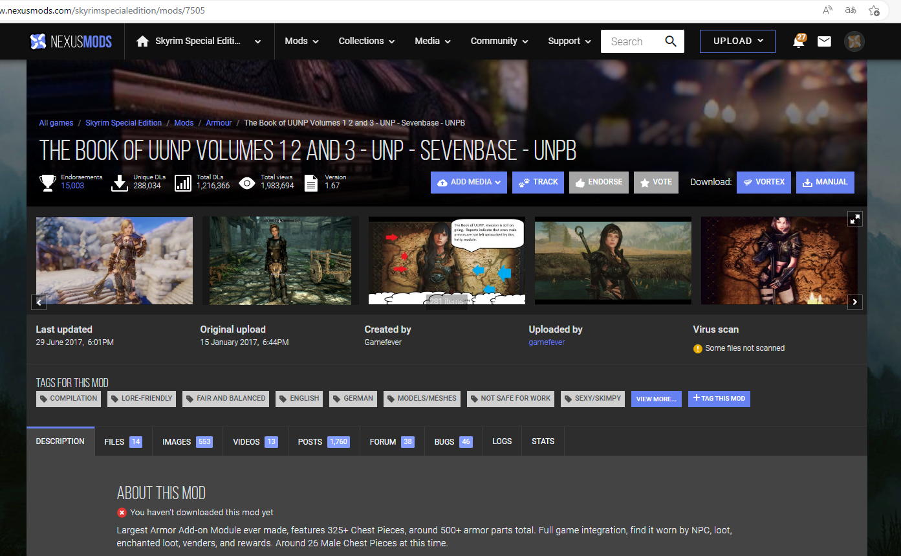This screenshot has width=901, height=556.
Task: Select the Fair and Balanced tag
Action: 226,399
